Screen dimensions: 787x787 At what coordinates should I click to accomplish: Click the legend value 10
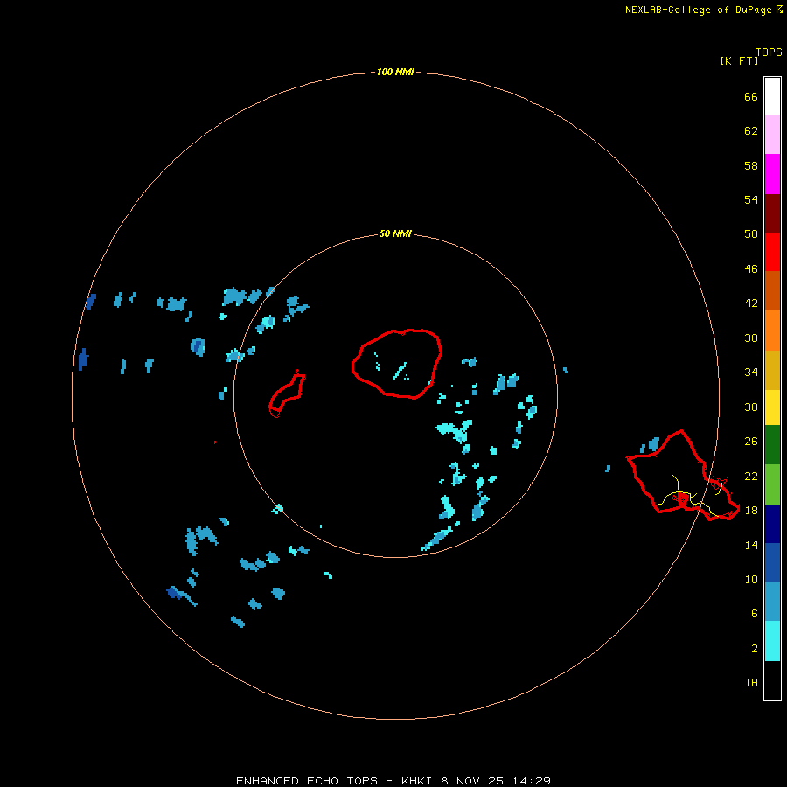point(751,579)
